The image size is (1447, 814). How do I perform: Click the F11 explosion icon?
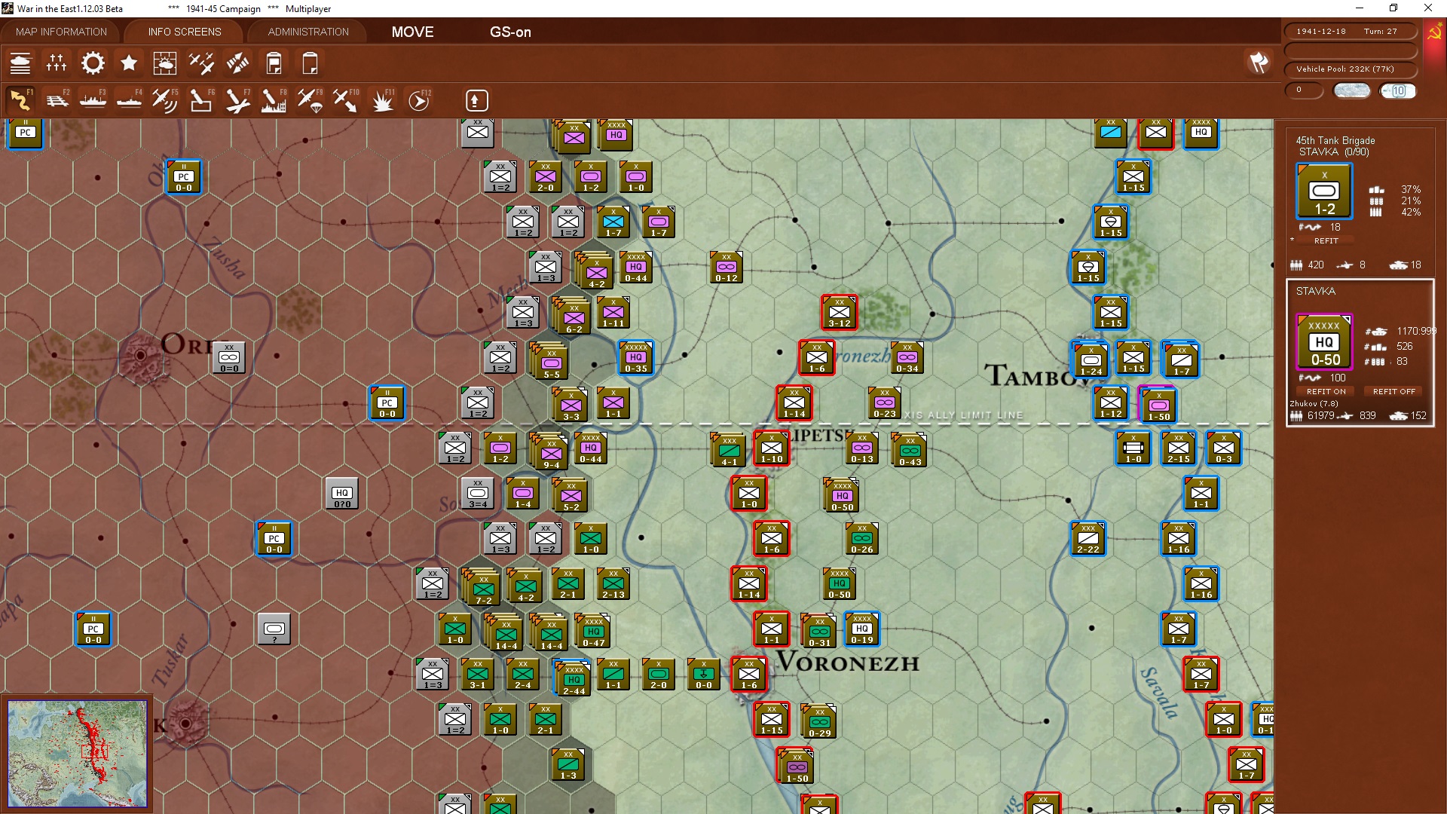[382, 100]
